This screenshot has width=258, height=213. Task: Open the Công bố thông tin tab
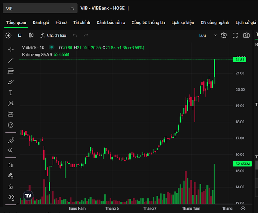[x=148, y=22]
